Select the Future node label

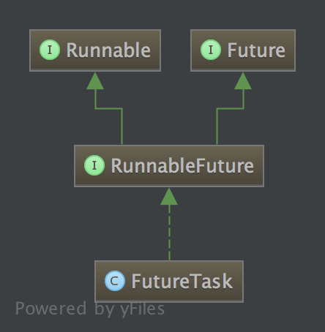point(256,50)
